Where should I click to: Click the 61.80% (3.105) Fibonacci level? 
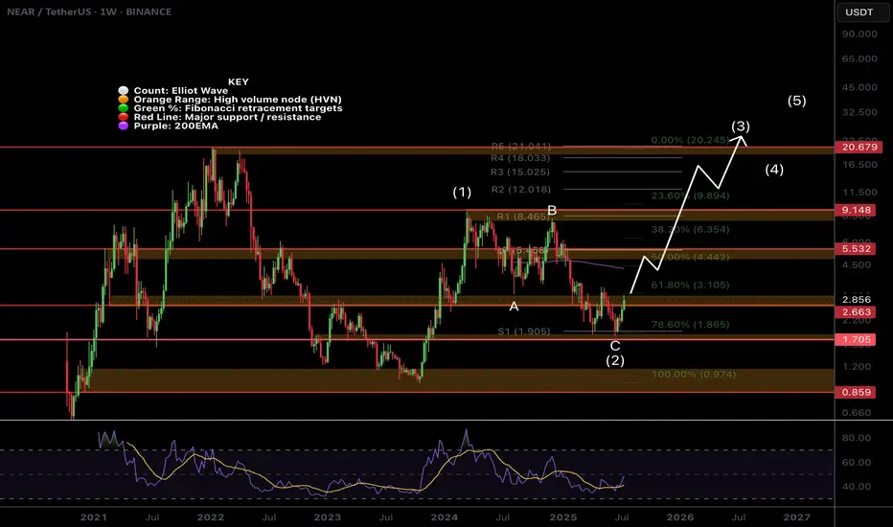point(690,285)
